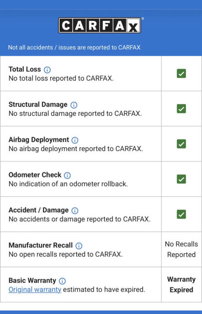Select the Airbag Deployment green checkmark
The width and height of the screenshot is (202, 314).
pyautogui.click(x=181, y=144)
